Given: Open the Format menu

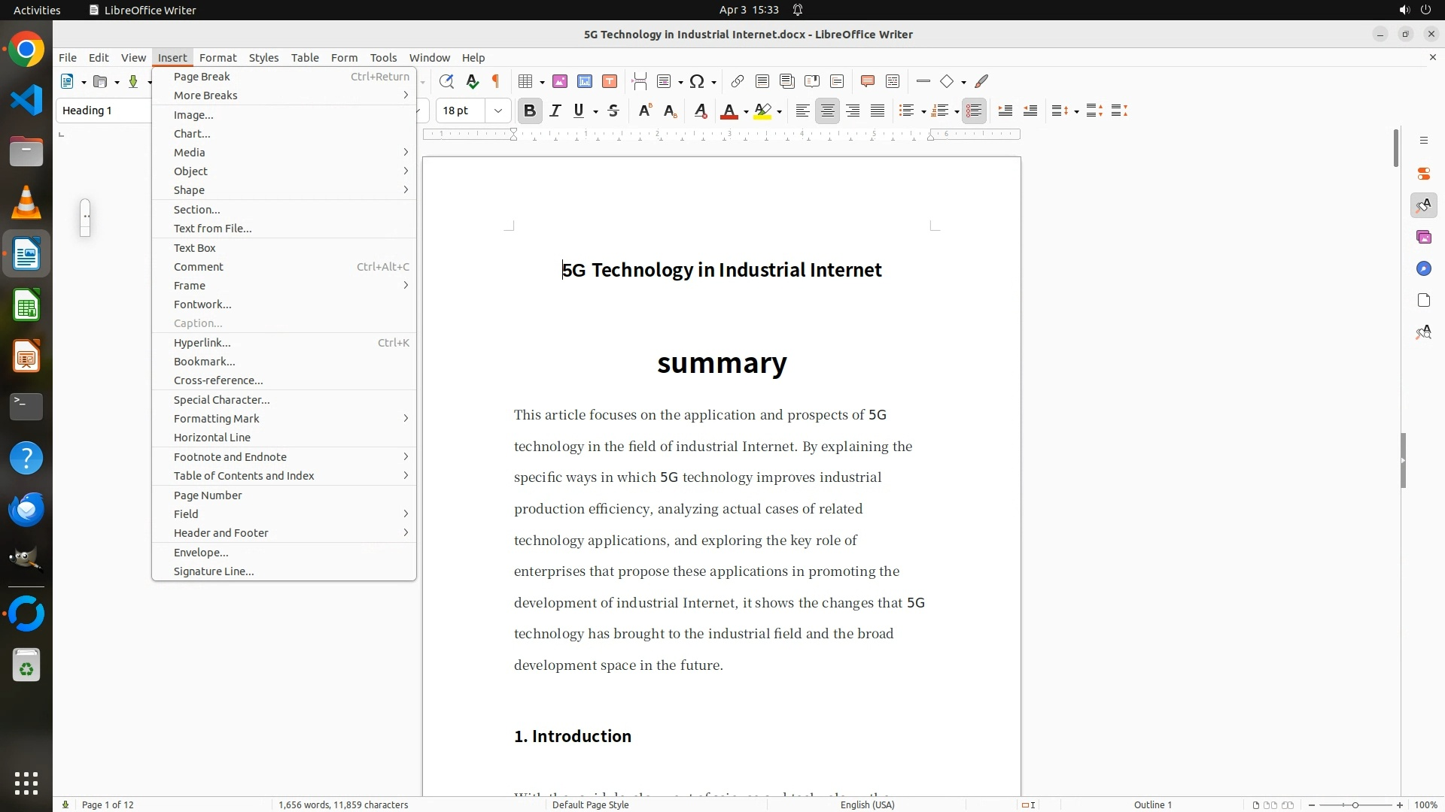Looking at the screenshot, I should coord(218,57).
